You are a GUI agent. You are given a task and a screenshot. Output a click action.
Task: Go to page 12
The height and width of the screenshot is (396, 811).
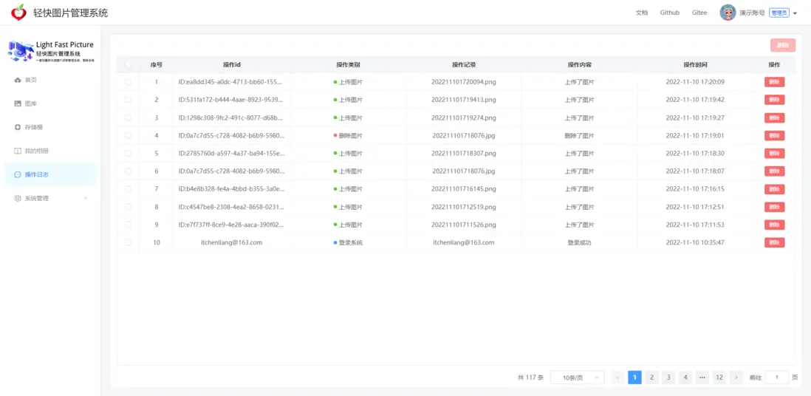point(719,378)
